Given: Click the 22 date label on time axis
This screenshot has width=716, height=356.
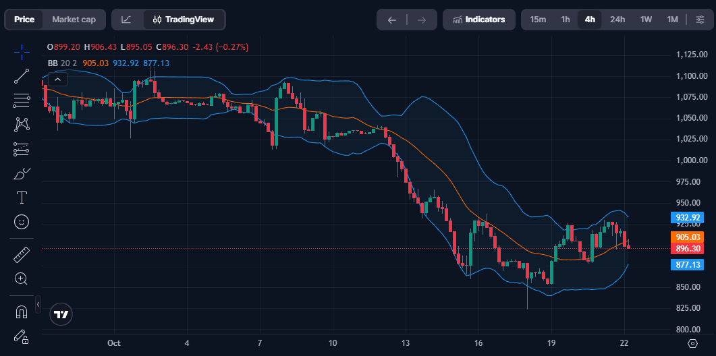Looking at the screenshot, I should coord(625,343).
